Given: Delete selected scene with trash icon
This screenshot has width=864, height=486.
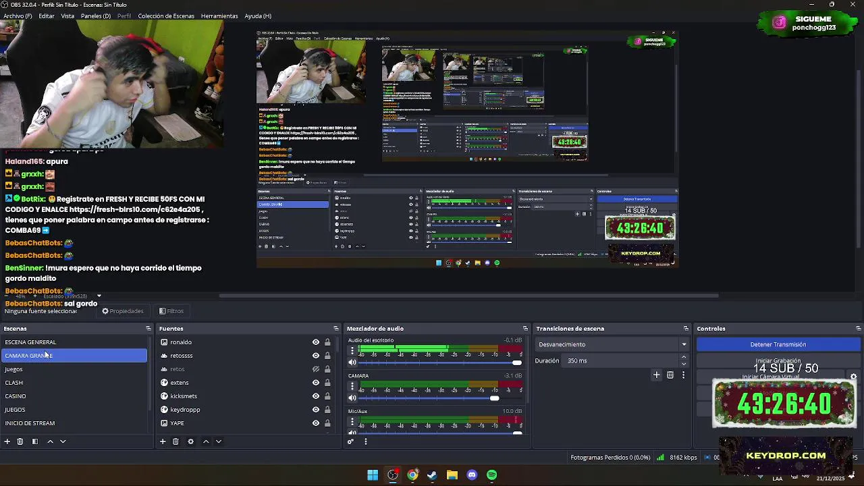Looking at the screenshot, I should [20, 441].
